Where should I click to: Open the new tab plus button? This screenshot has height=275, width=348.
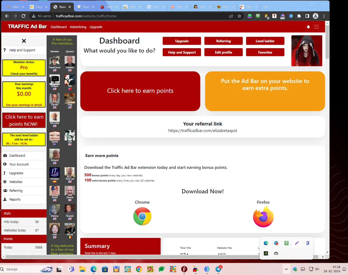click(x=266, y=7)
